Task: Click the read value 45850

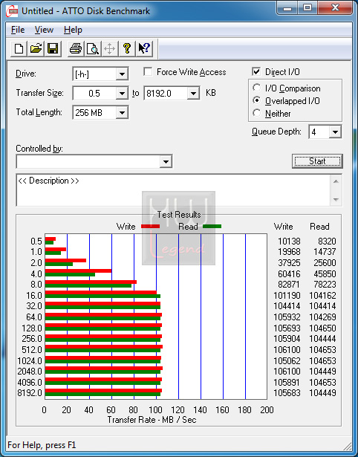Action: 325,274
